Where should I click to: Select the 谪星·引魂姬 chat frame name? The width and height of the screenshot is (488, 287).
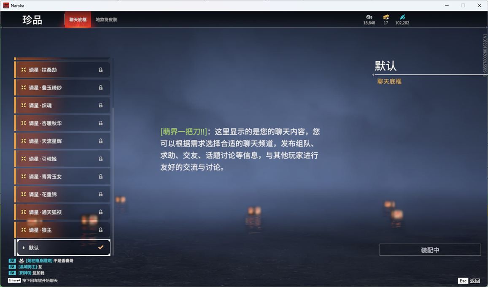[x=43, y=158]
